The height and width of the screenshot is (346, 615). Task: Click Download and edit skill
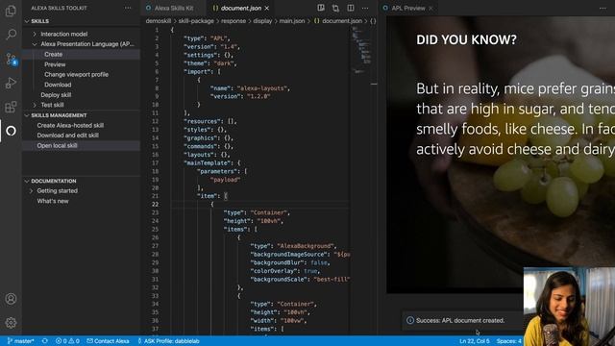point(68,136)
